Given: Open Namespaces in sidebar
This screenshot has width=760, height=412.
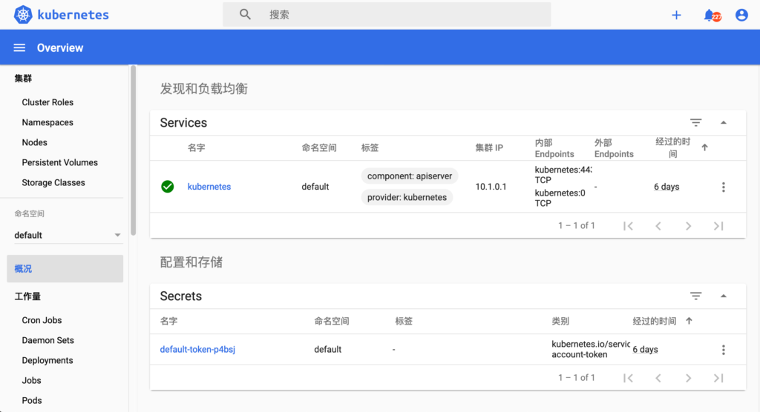Looking at the screenshot, I should click(x=47, y=122).
